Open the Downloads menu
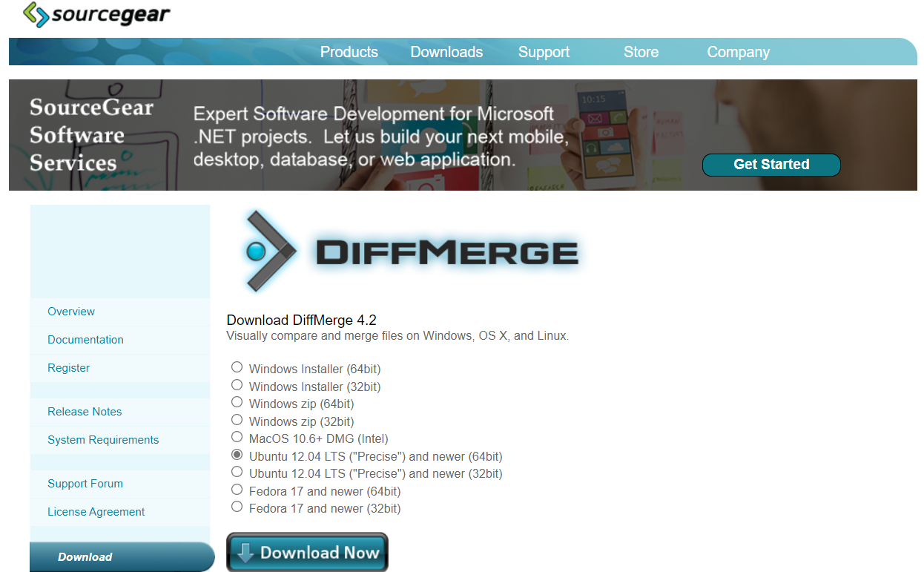 [446, 52]
